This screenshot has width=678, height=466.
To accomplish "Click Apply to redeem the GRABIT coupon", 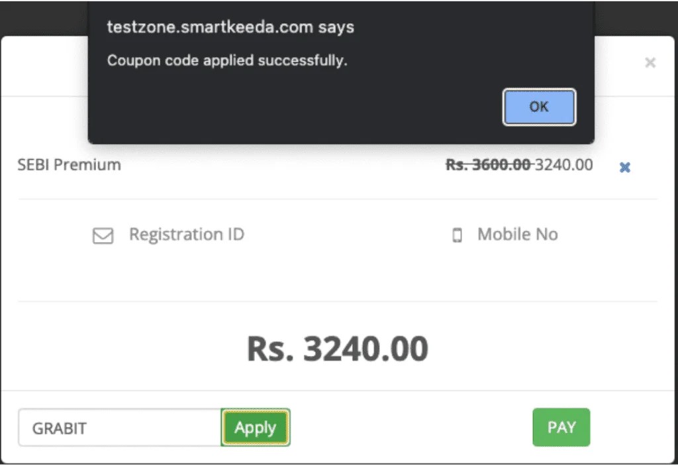I will (x=255, y=428).
